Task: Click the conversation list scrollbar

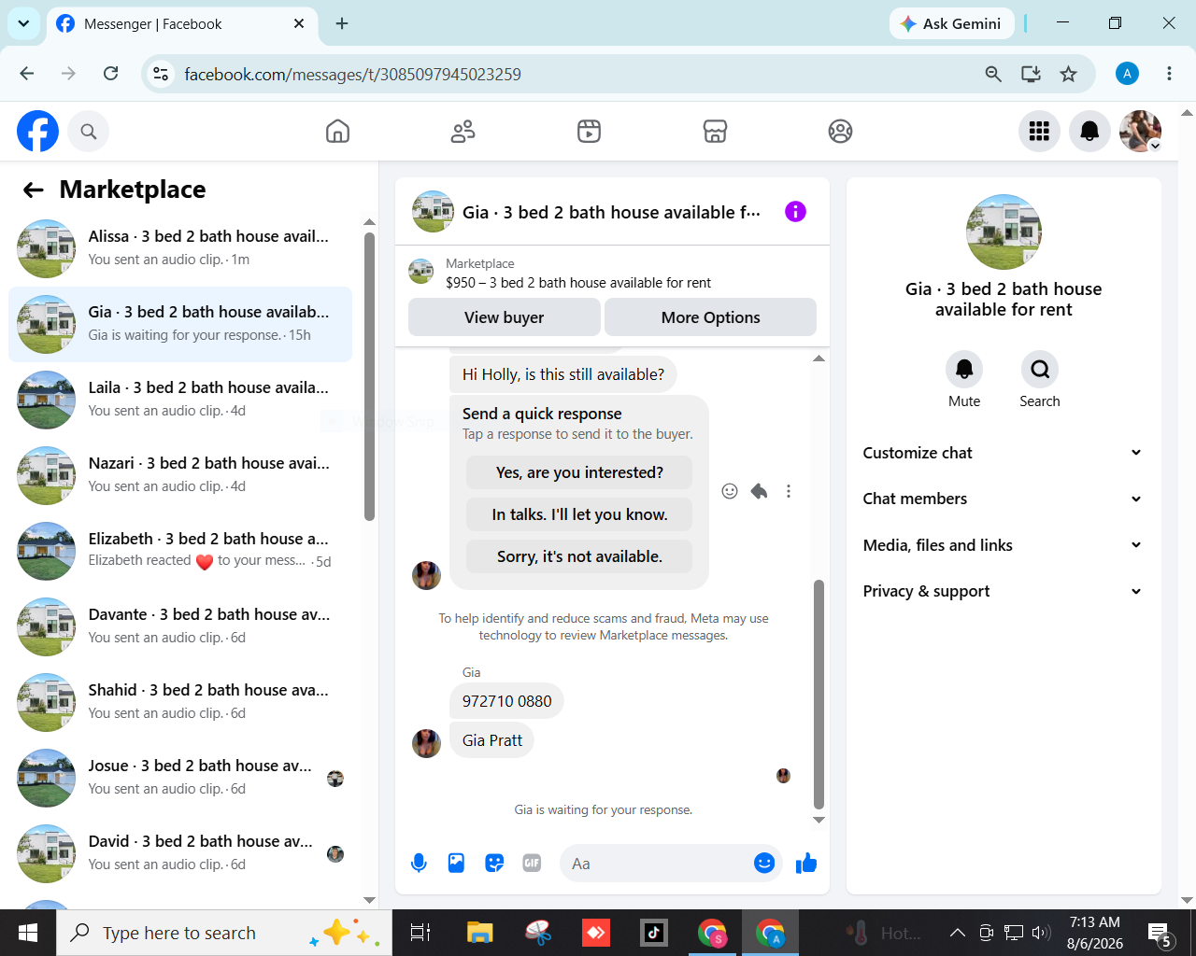Action: [369, 376]
